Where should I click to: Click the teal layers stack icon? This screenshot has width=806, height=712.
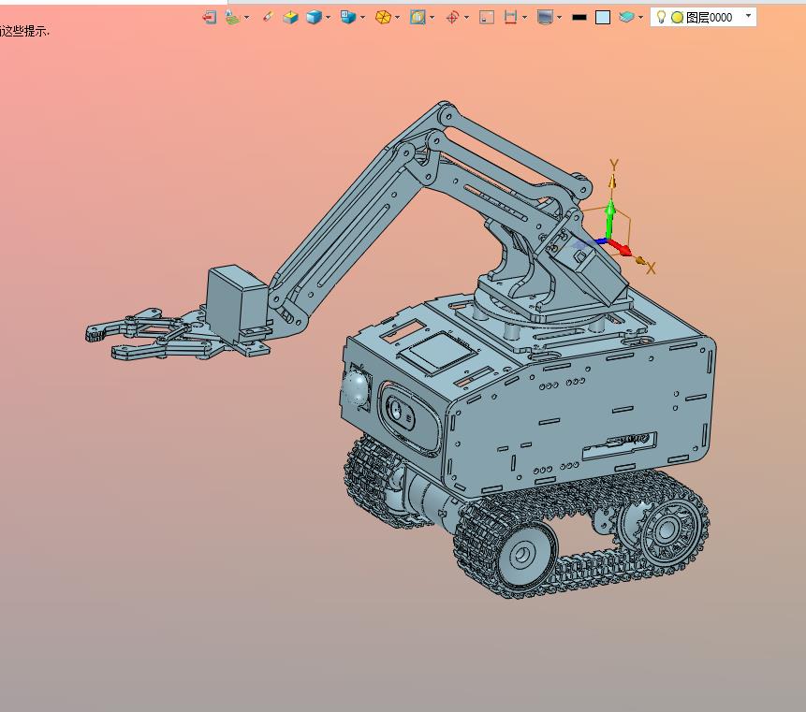coord(626,18)
